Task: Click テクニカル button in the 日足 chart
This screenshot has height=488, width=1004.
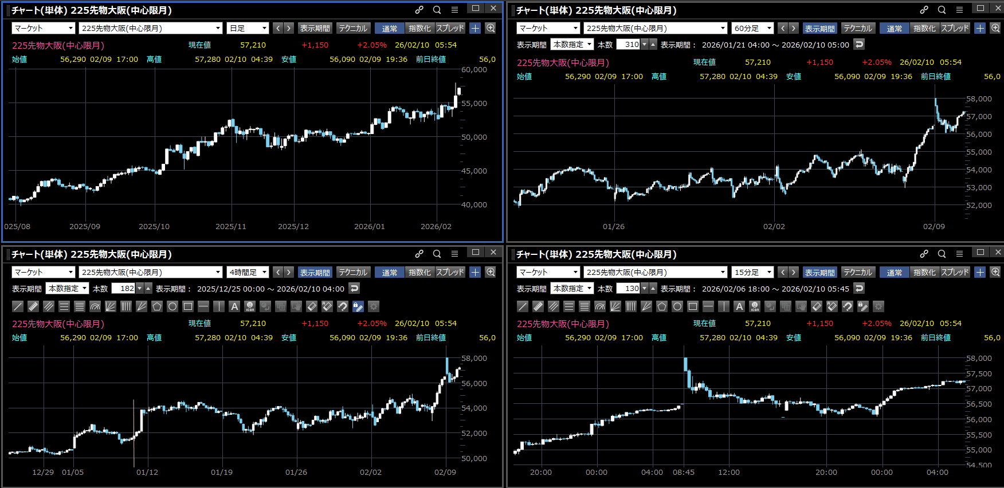Action: [x=352, y=28]
